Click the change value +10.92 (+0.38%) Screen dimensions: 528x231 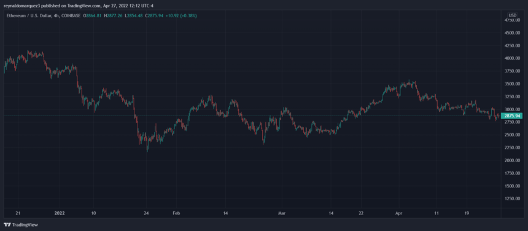point(181,15)
